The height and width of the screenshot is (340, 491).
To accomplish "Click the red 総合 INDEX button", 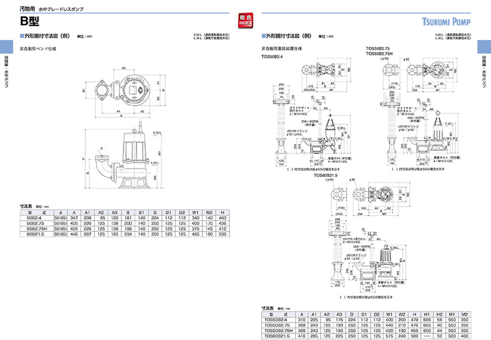I will pyautogui.click(x=245, y=21).
